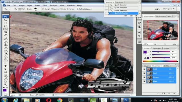Click Delete current state trash icon in History

coord(136,16)
